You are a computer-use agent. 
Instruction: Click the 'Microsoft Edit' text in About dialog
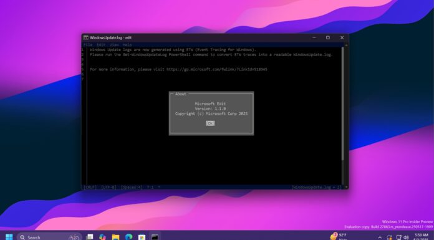(210, 103)
